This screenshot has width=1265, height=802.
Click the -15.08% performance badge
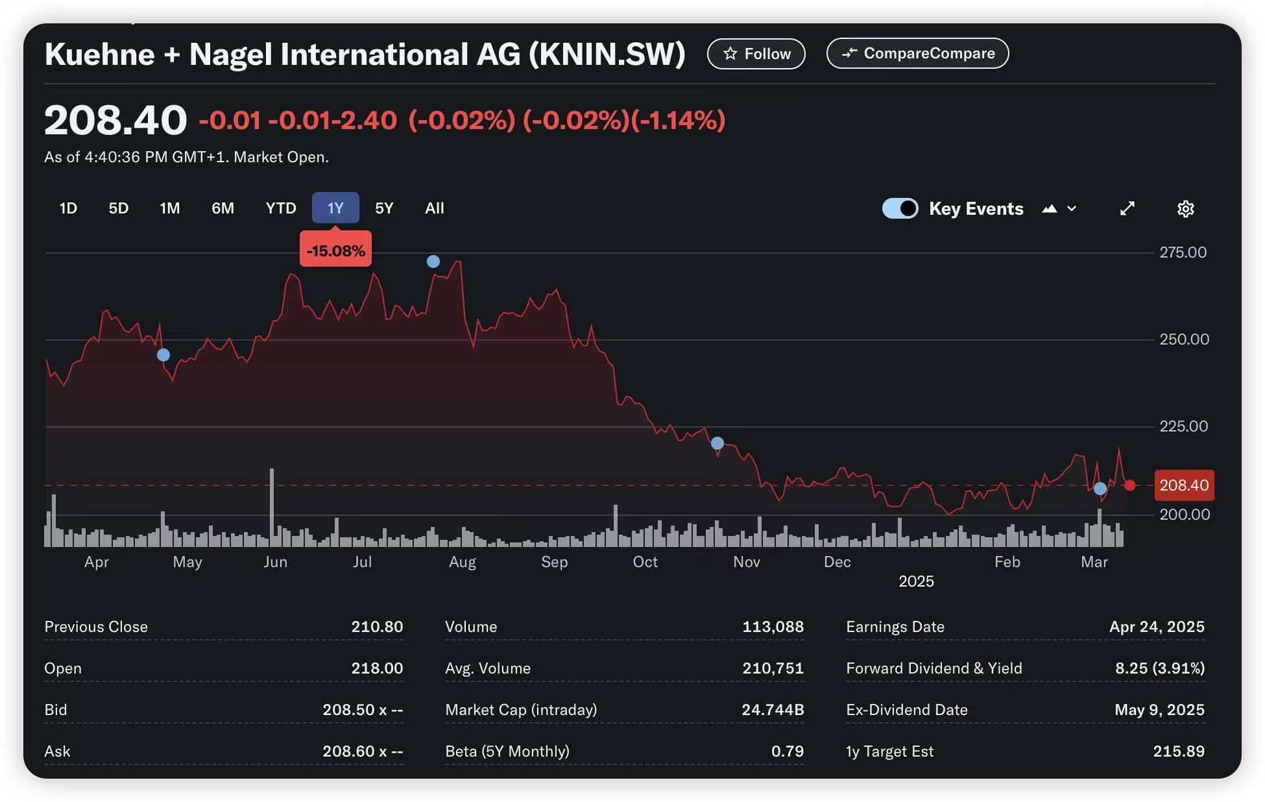tap(335, 250)
